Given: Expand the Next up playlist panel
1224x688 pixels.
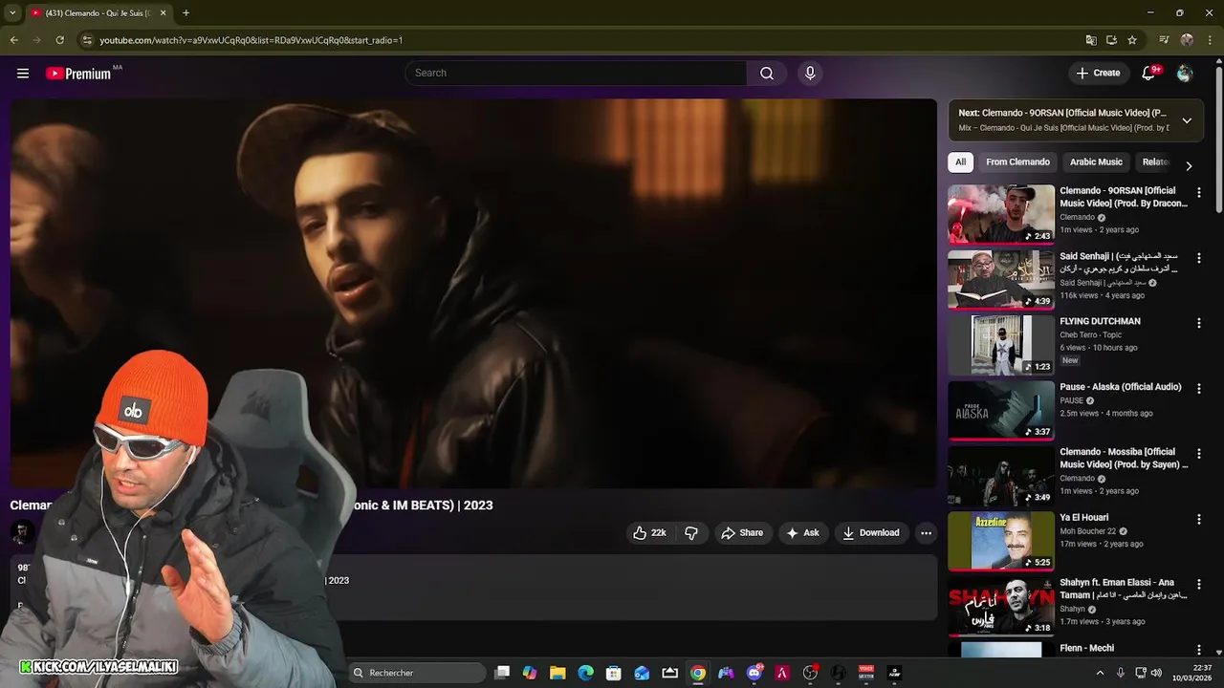Looking at the screenshot, I should [1187, 120].
